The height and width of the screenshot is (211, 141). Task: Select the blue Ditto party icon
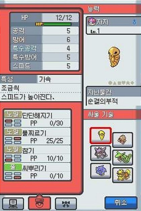point(101,170)
